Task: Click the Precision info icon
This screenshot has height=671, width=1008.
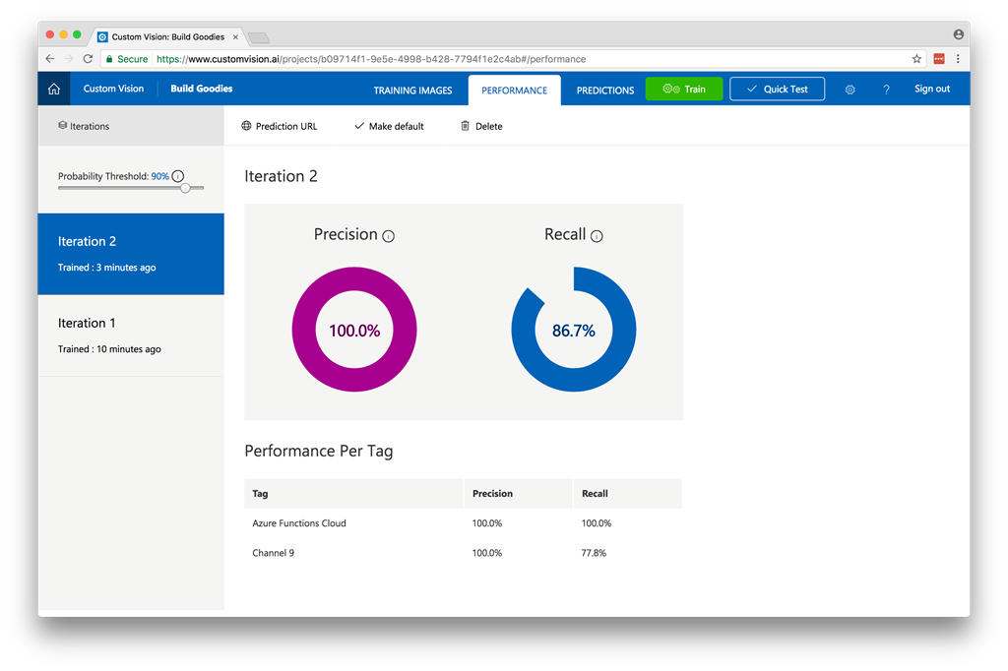Action: pyautogui.click(x=388, y=236)
